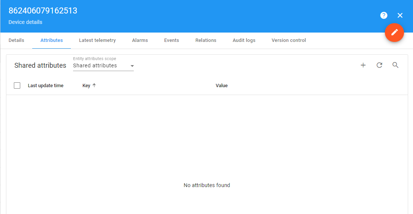Switch to Version control tab
Screen dimensions: 413x214
point(289,40)
